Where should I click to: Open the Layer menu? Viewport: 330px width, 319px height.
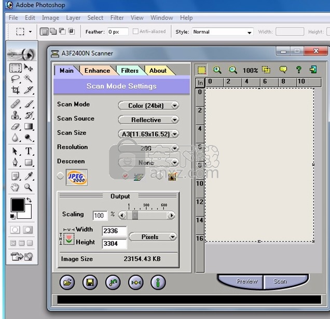click(73, 18)
